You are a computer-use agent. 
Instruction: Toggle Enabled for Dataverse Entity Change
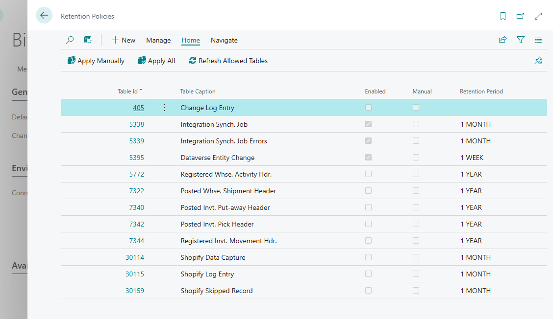368,158
